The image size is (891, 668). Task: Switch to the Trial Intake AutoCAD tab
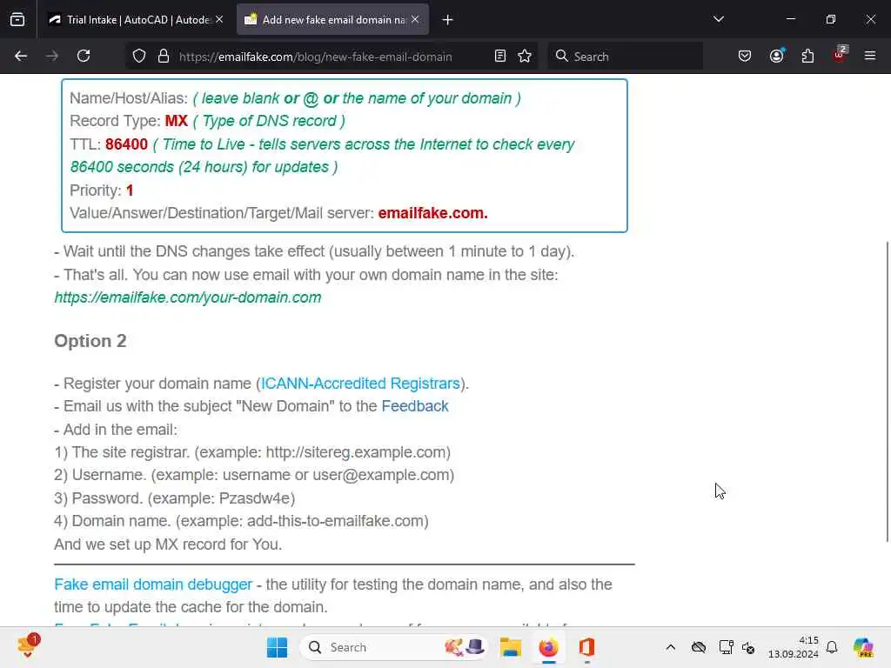point(136,19)
